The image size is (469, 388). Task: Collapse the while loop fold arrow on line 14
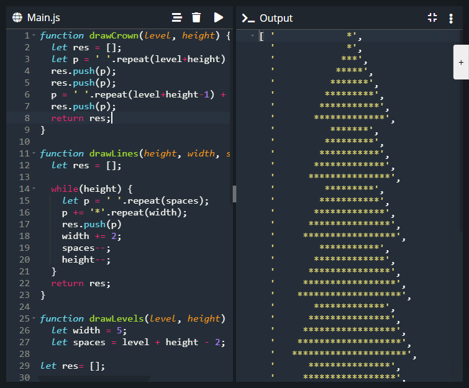(34, 189)
